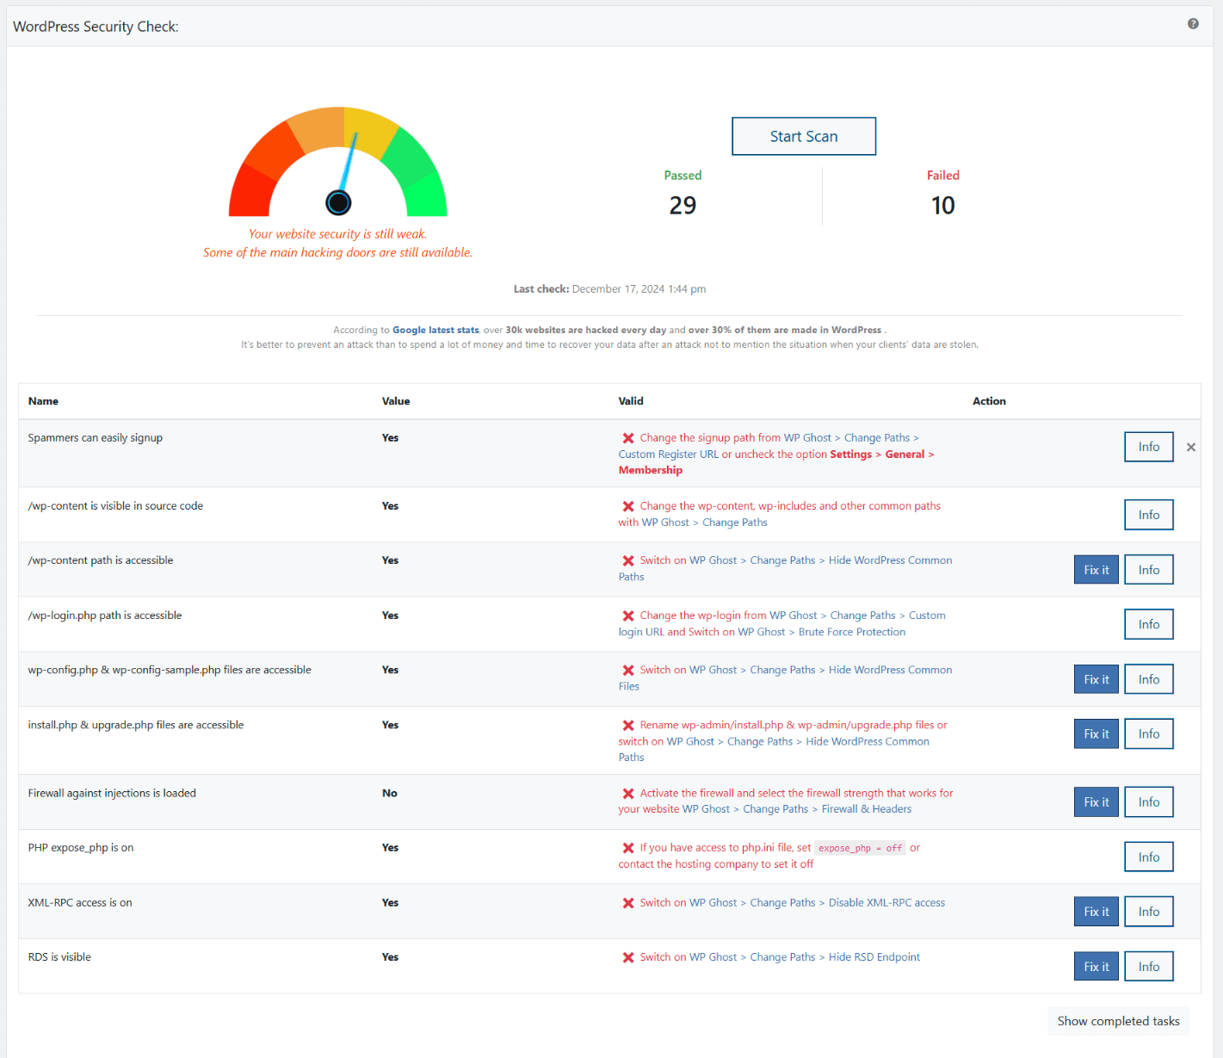Image resolution: width=1223 pixels, height=1058 pixels.
Task: Click the help question mark icon
Action: tap(1193, 24)
